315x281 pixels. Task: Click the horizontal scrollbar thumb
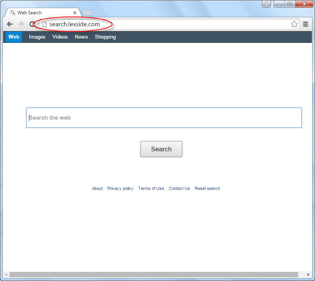(154, 274)
